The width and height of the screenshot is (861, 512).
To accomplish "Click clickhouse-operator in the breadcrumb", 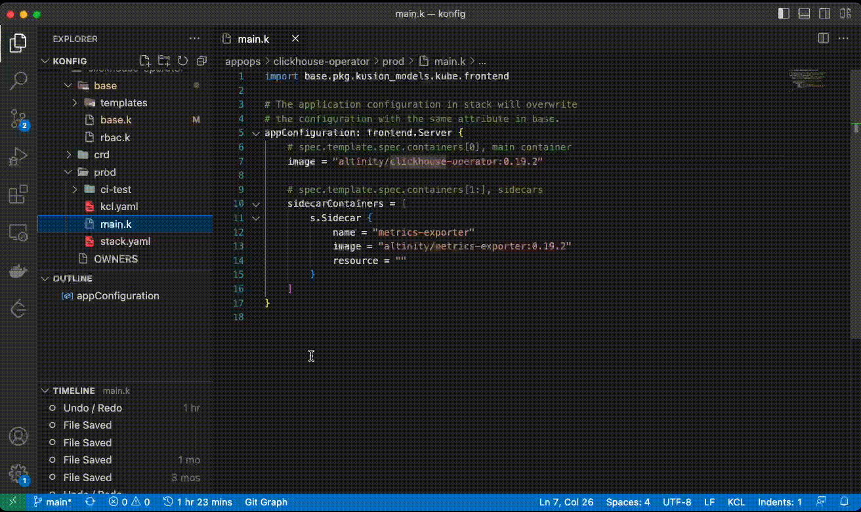I will coord(321,61).
